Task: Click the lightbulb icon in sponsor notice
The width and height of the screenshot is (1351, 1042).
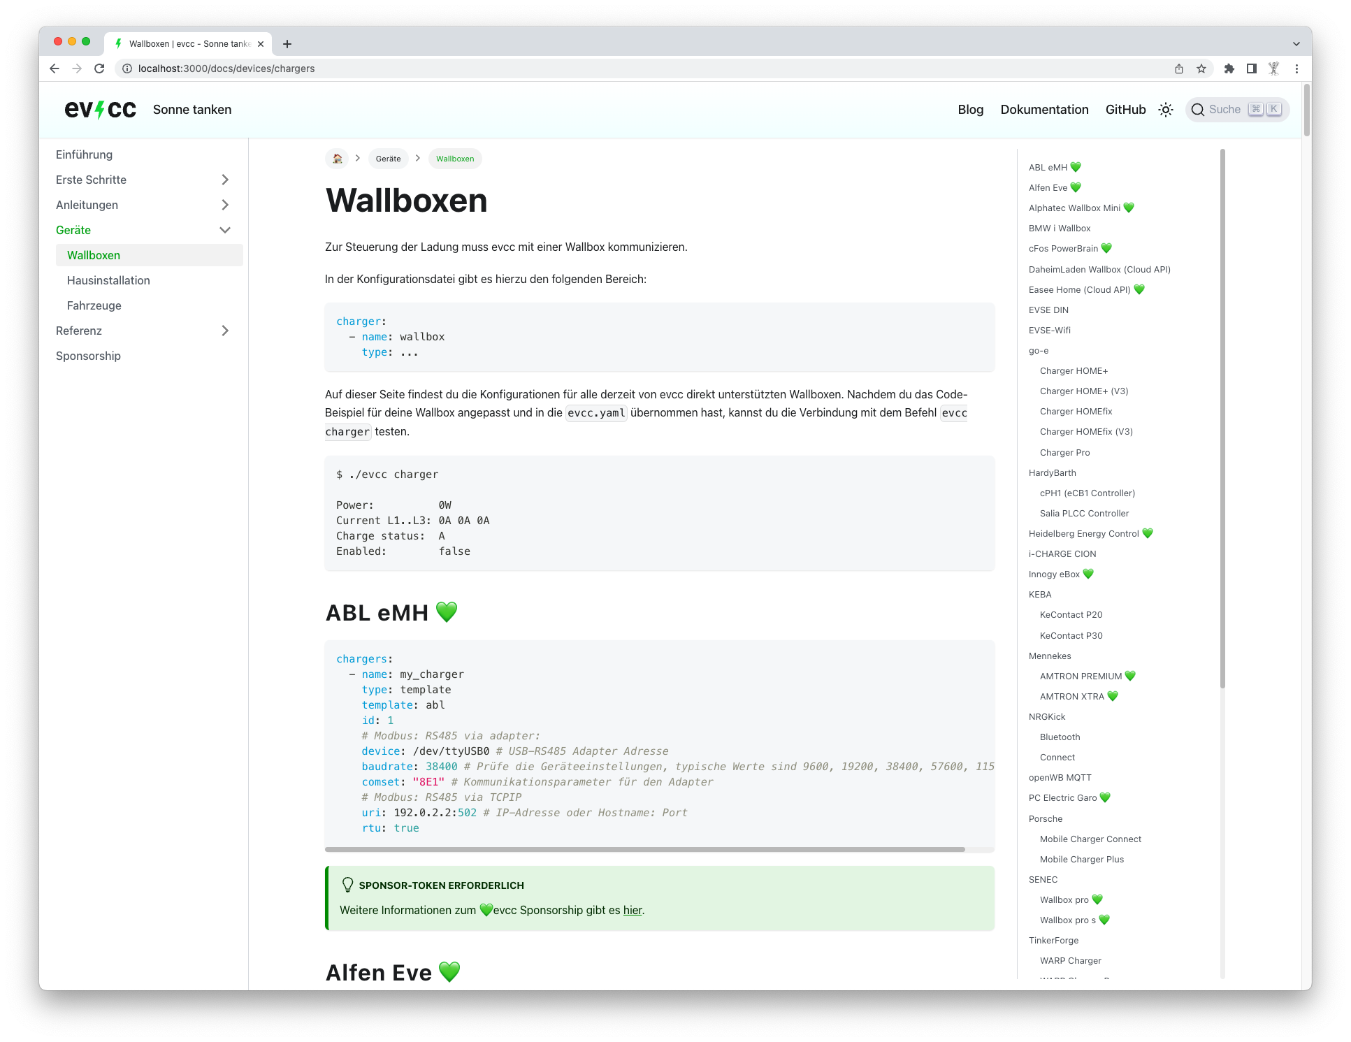Action: 347,885
